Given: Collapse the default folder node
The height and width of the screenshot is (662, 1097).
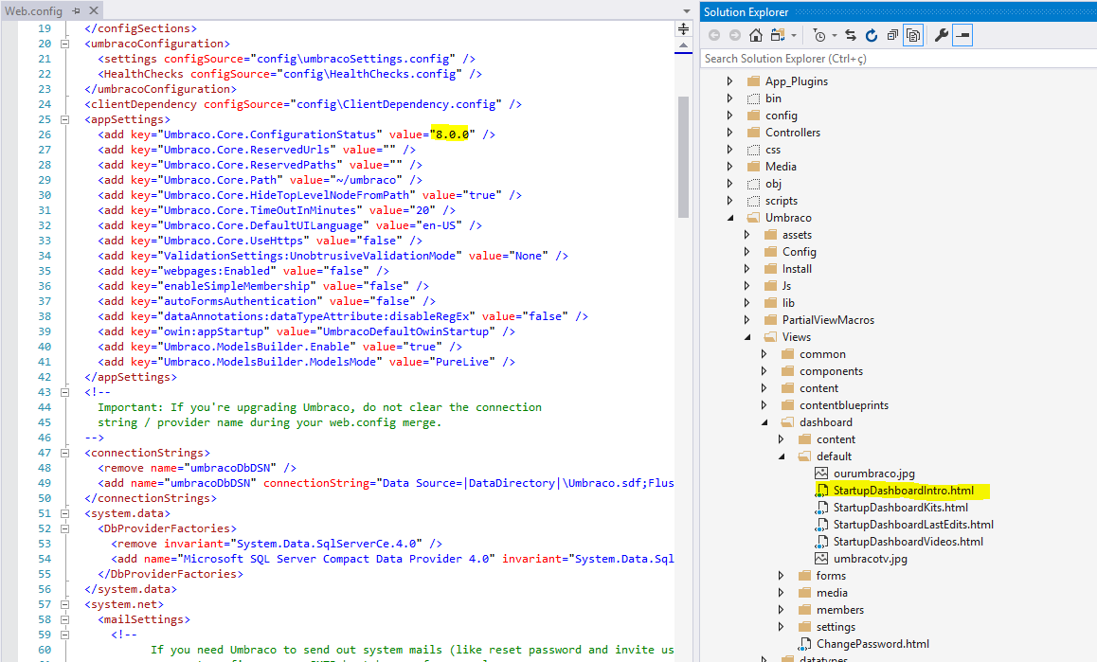Looking at the screenshot, I should [782, 456].
